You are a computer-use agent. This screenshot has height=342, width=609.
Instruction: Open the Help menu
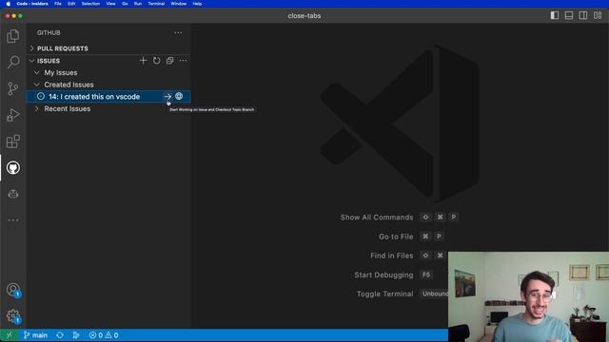tap(197, 4)
